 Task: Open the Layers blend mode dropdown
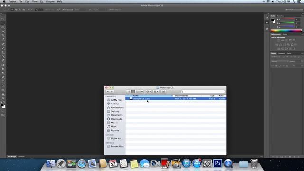pos(280,61)
